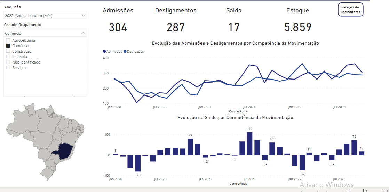Viewport: 389px width, 192px height.
Task: Toggle the Serviços checkbox
Action: point(8,68)
